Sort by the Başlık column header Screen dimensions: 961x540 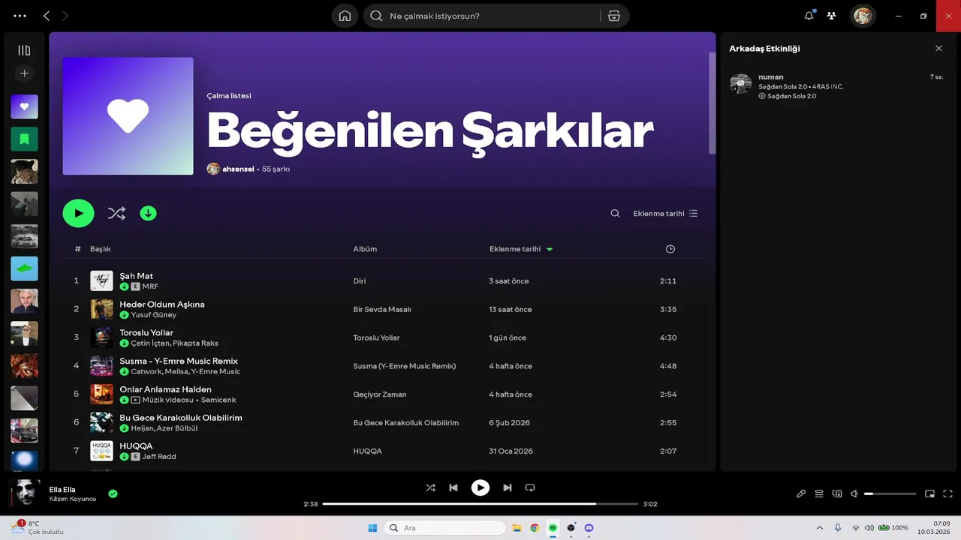coord(101,249)
